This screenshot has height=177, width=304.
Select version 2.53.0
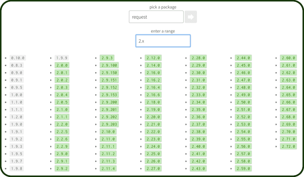point(243,124)
